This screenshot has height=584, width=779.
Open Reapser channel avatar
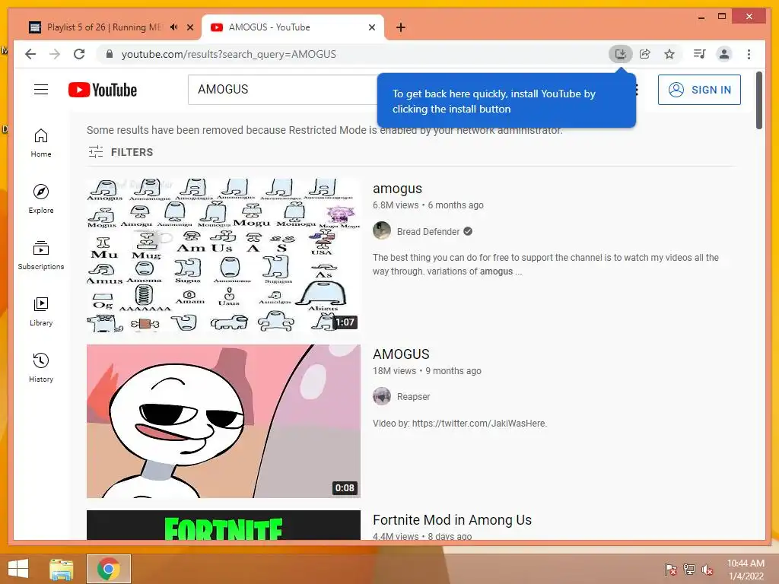coord(382,396)
